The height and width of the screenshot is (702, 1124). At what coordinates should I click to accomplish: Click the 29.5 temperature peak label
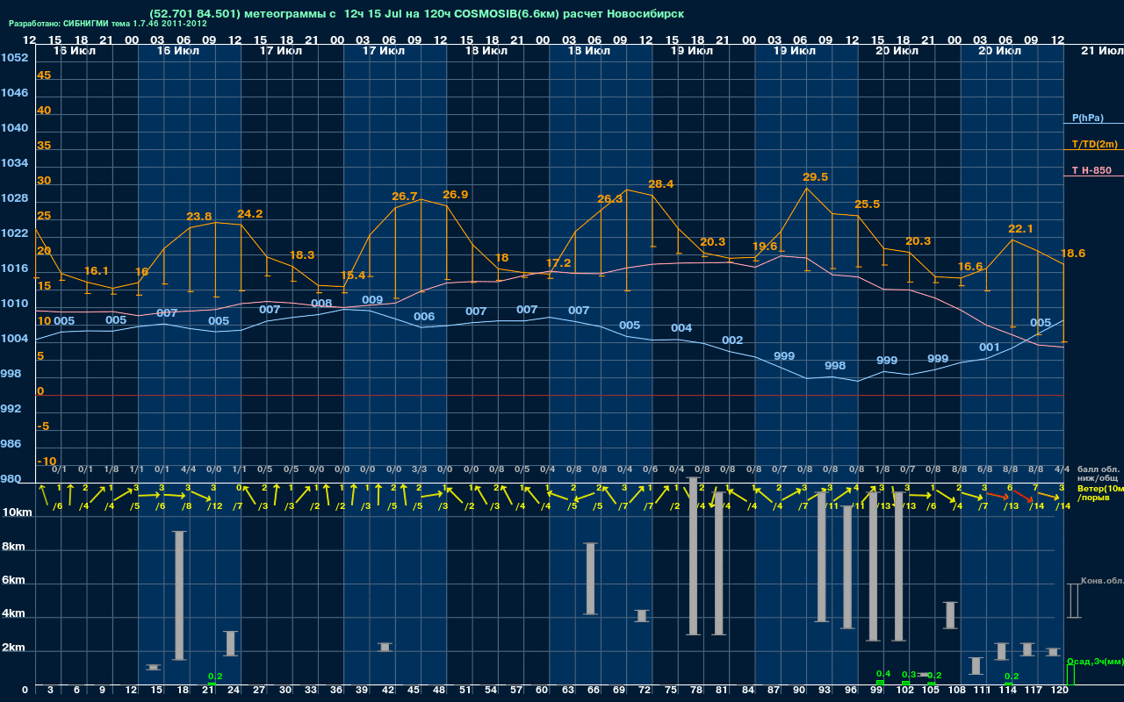[x=816, y=177]
